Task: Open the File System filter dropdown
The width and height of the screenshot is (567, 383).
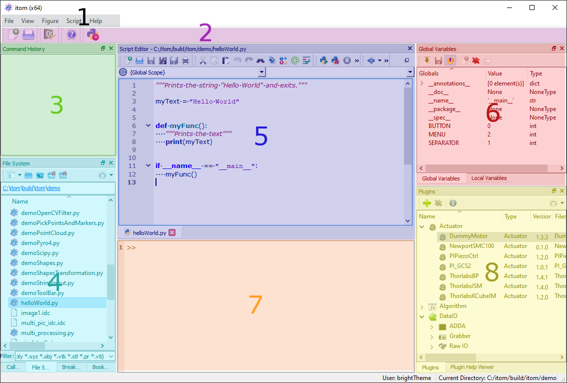Action: coord(111,356)
